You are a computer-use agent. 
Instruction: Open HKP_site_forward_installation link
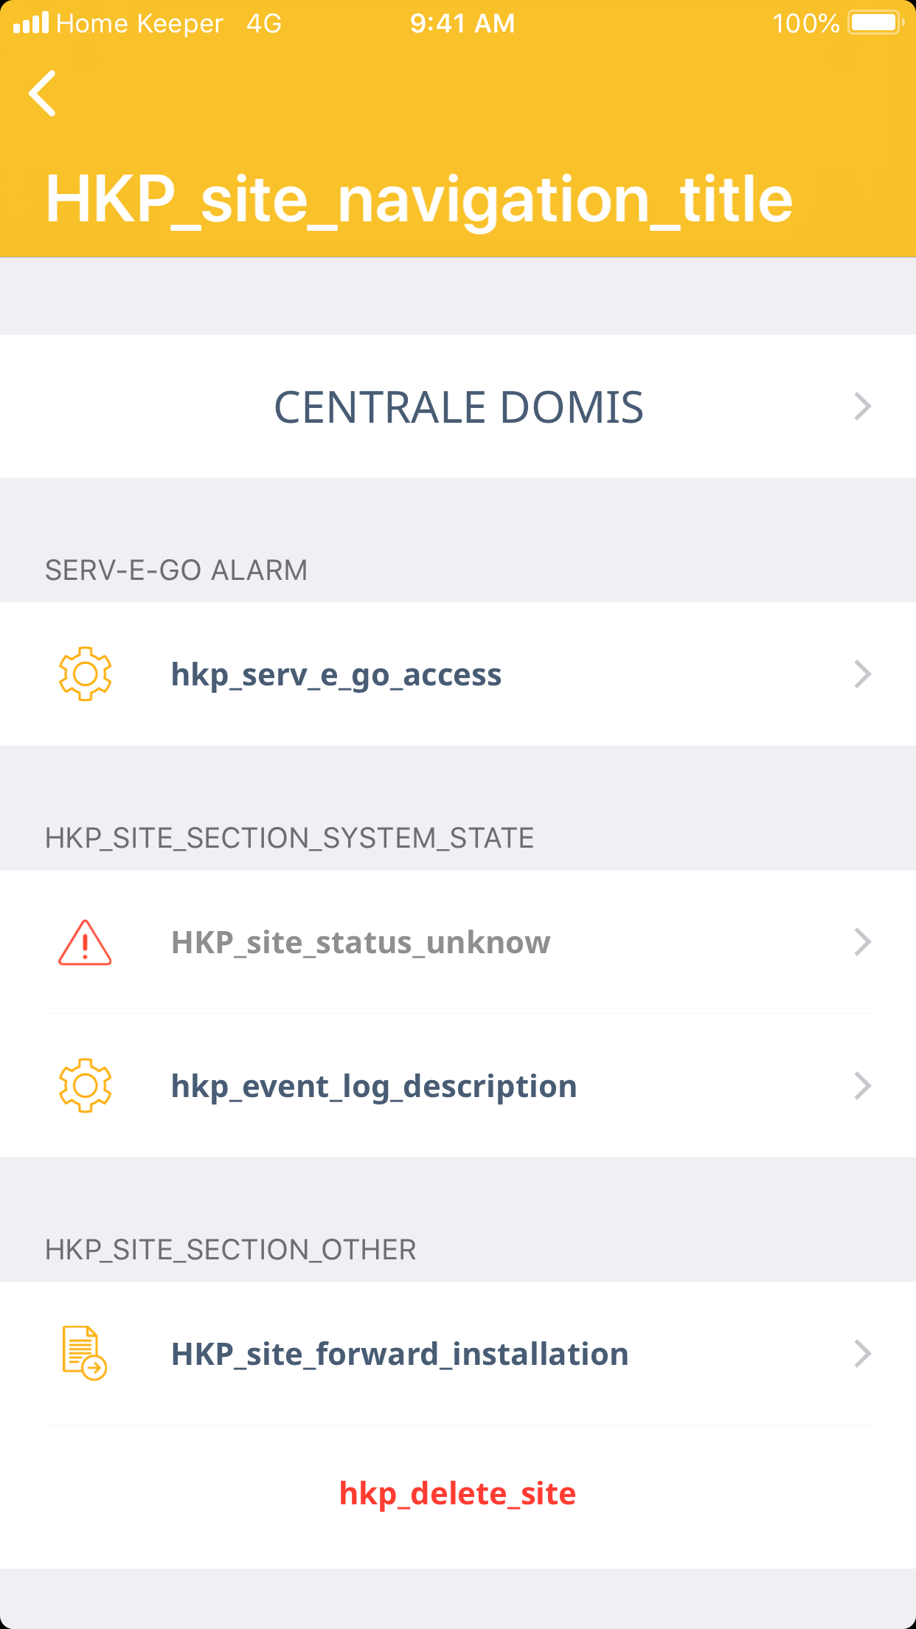tap(400, 1355)
